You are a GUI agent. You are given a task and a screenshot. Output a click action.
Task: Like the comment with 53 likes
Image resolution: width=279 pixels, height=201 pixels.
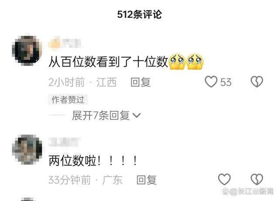coord(211,82)
